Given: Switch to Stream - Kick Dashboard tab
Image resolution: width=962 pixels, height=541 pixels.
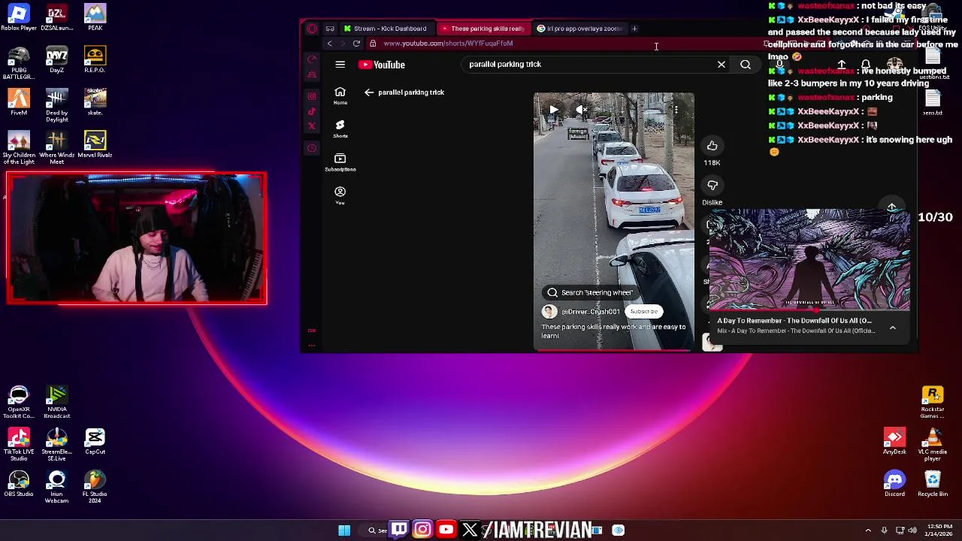Looking at the screenshot, I should tap(386, 29).
